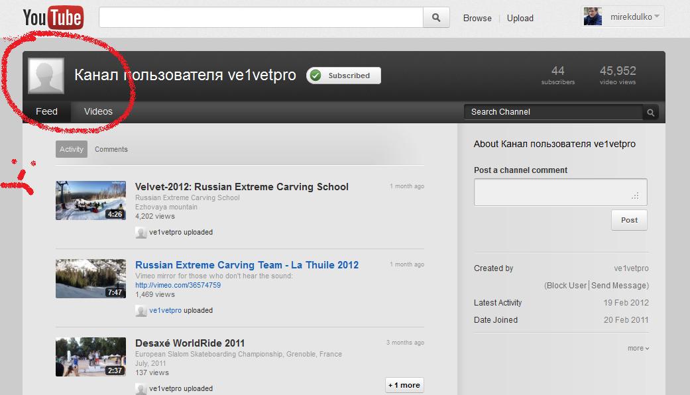The width and height of the screenshot is (690, 395).
Task: Click the channel comment text box
Action: pyautogui.click(x=560, y=192)
